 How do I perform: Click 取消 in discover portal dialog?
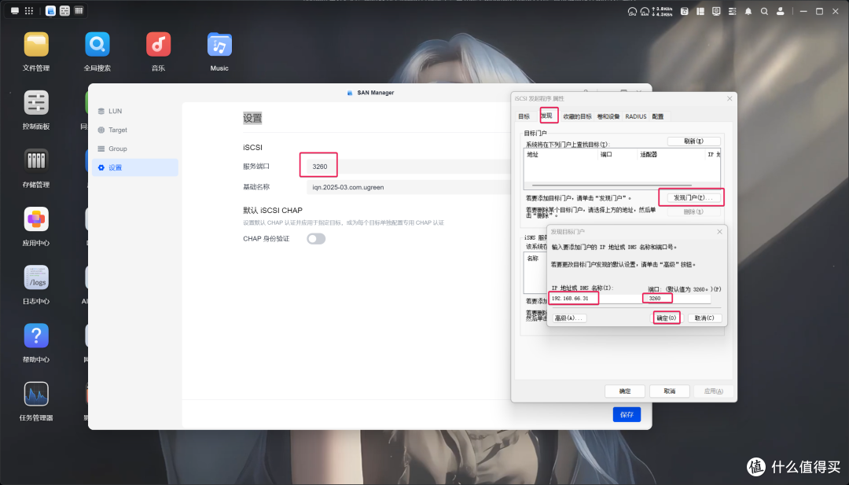[x=704, y=318]
